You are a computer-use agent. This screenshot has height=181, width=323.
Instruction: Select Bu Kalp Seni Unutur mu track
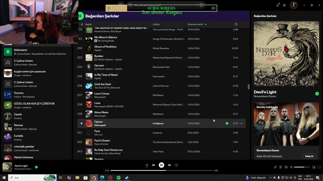click(161, 152)
